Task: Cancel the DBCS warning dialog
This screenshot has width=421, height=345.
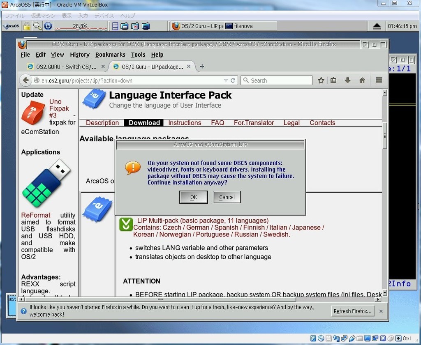Action: (x=227, y=197)
